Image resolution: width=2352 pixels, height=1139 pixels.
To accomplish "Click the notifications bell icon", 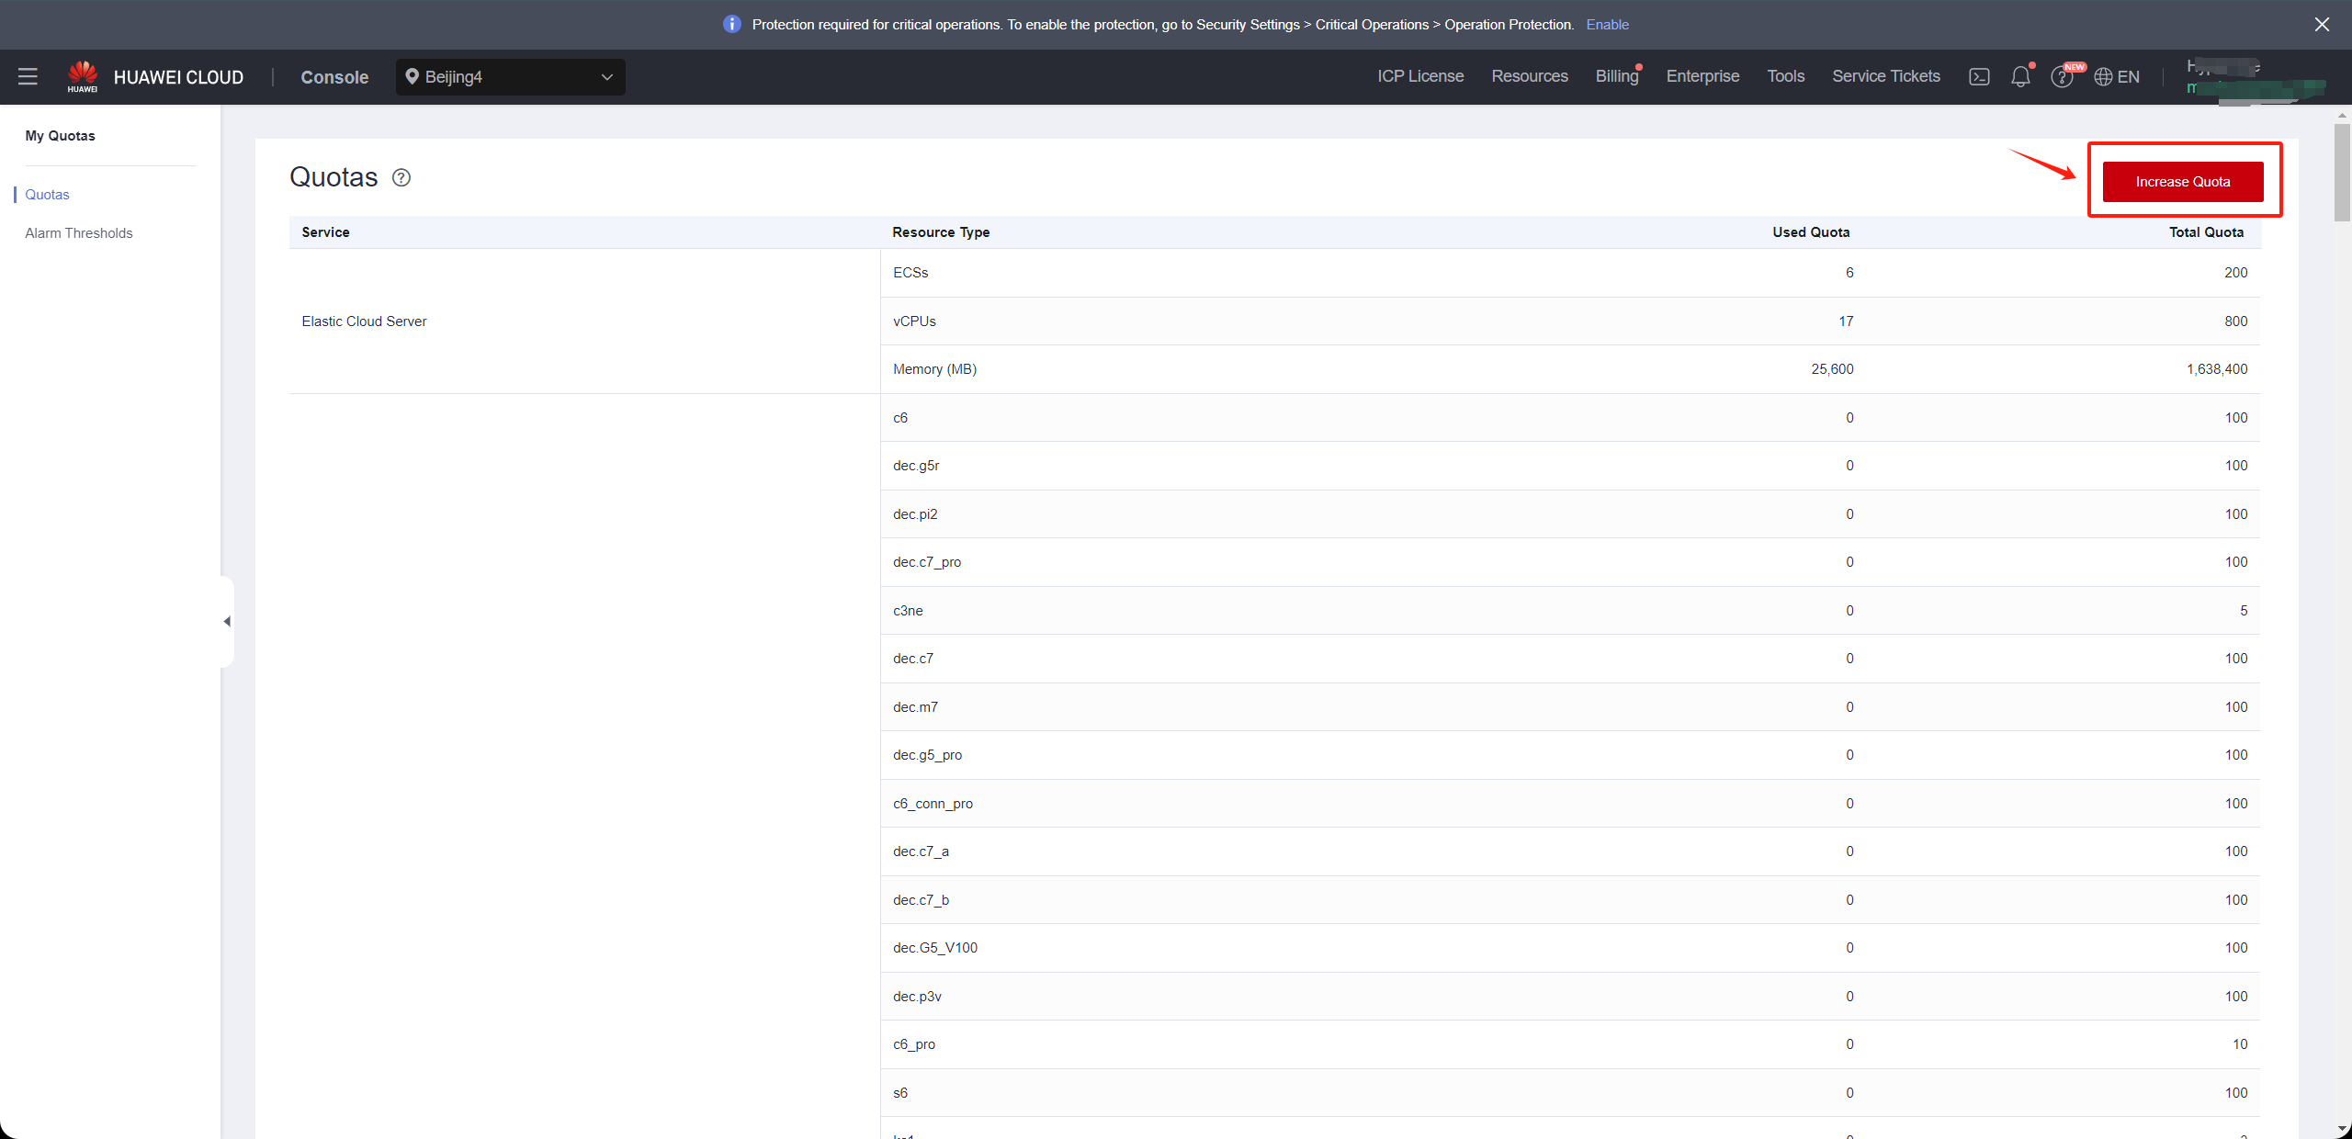I will 2019,76.
